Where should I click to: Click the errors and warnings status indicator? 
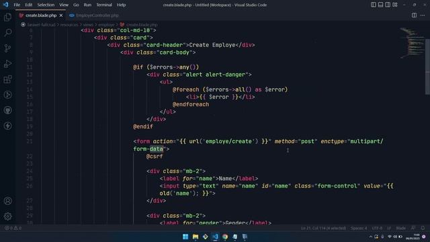coord(13,228)
